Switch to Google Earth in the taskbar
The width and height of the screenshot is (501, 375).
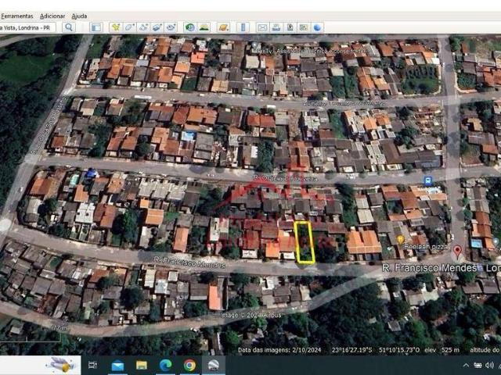pos(214,365)
